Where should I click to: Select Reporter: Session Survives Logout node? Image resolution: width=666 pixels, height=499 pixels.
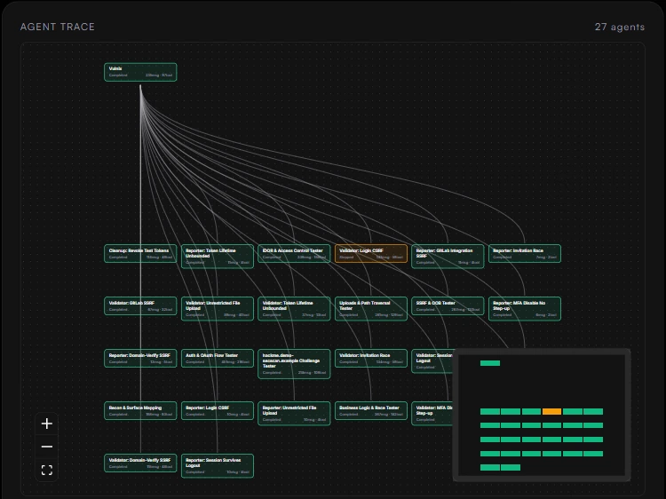(x=218, y=466)
